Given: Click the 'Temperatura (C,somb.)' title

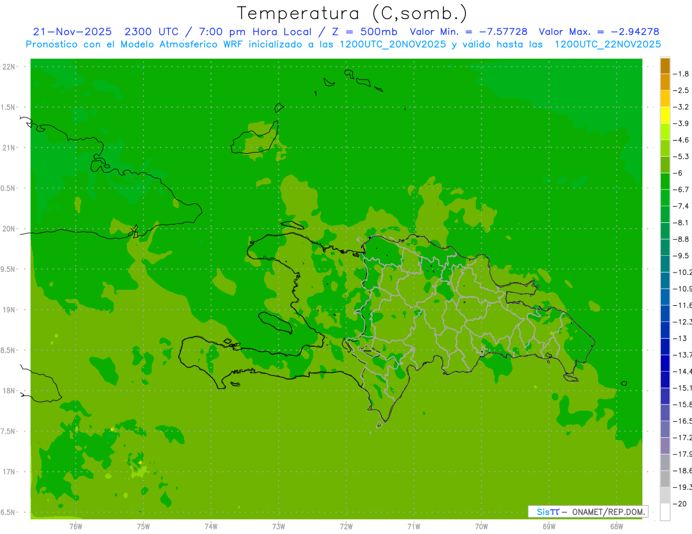Looking at the screenshot, I should click(x=351, y=13).
